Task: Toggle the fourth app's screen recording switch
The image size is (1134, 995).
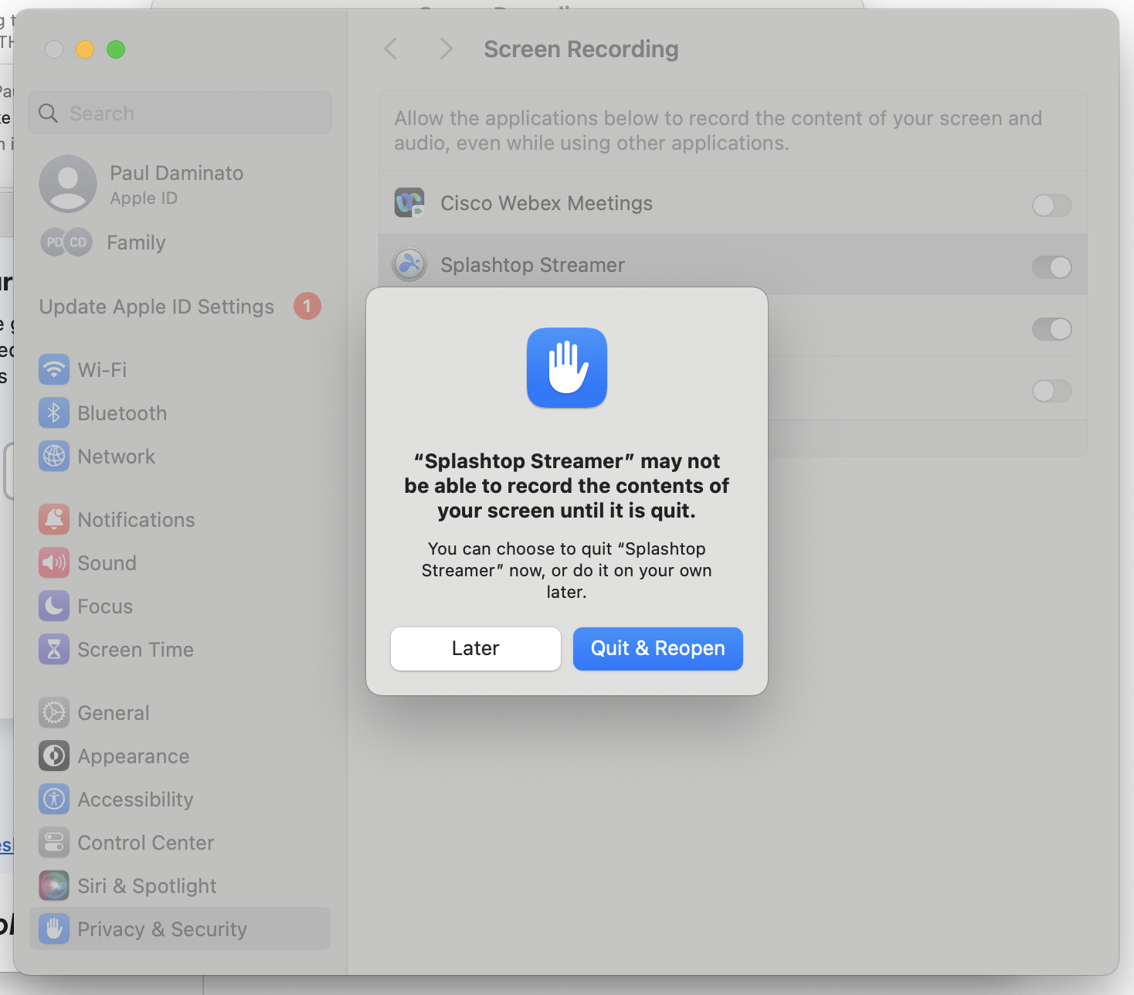Action: coord(1052,391)
